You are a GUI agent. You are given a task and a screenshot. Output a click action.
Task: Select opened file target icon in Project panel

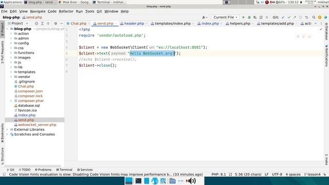[36, 24]
